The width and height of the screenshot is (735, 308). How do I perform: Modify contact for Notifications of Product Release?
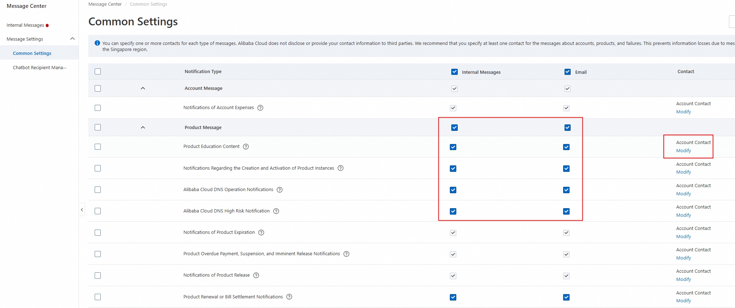click(x=684, y=279)
